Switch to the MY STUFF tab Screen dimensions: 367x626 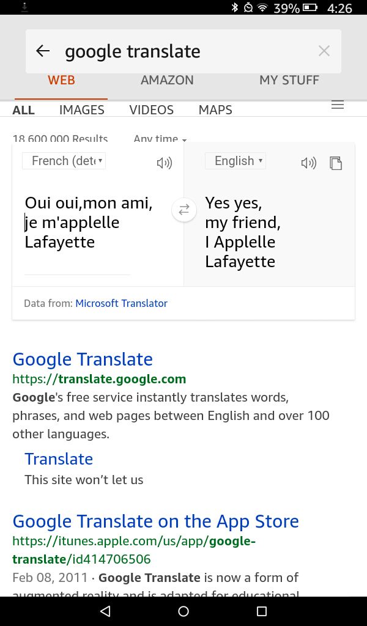[x=289, y=80]
